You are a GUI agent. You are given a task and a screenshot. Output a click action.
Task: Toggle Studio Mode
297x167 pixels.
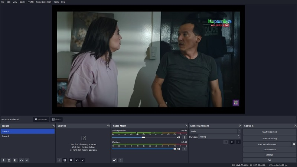[270, 150]
